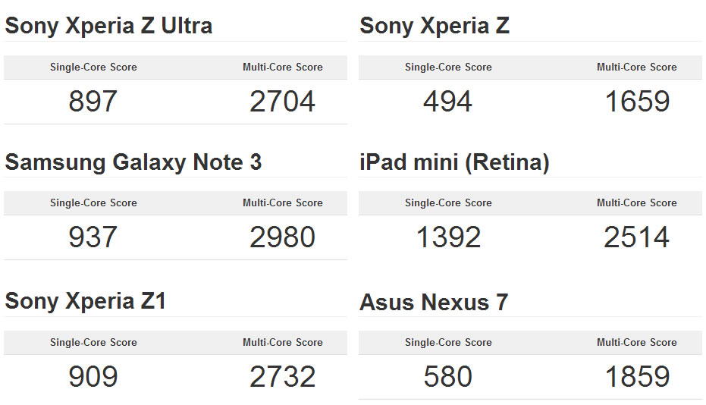This screenshot has height=405, width=706.
Task: Click Multi-Core Score header under Asus Nexus 7
Action: (637, 342)
